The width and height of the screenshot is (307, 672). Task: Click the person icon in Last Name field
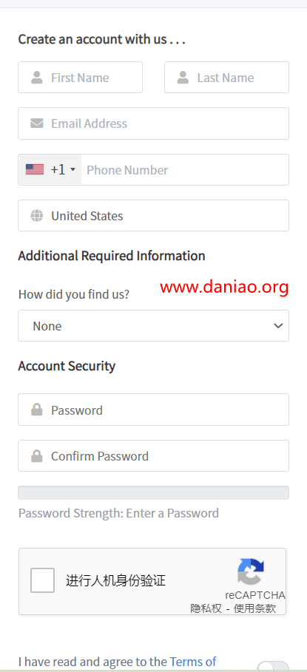click(183, 78)
